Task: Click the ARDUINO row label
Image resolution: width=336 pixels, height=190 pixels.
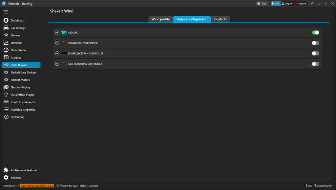Action: coord(73,32)
